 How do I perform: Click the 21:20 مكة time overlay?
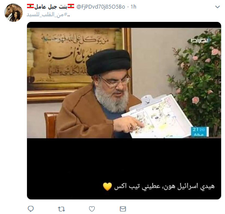(200, 132)
